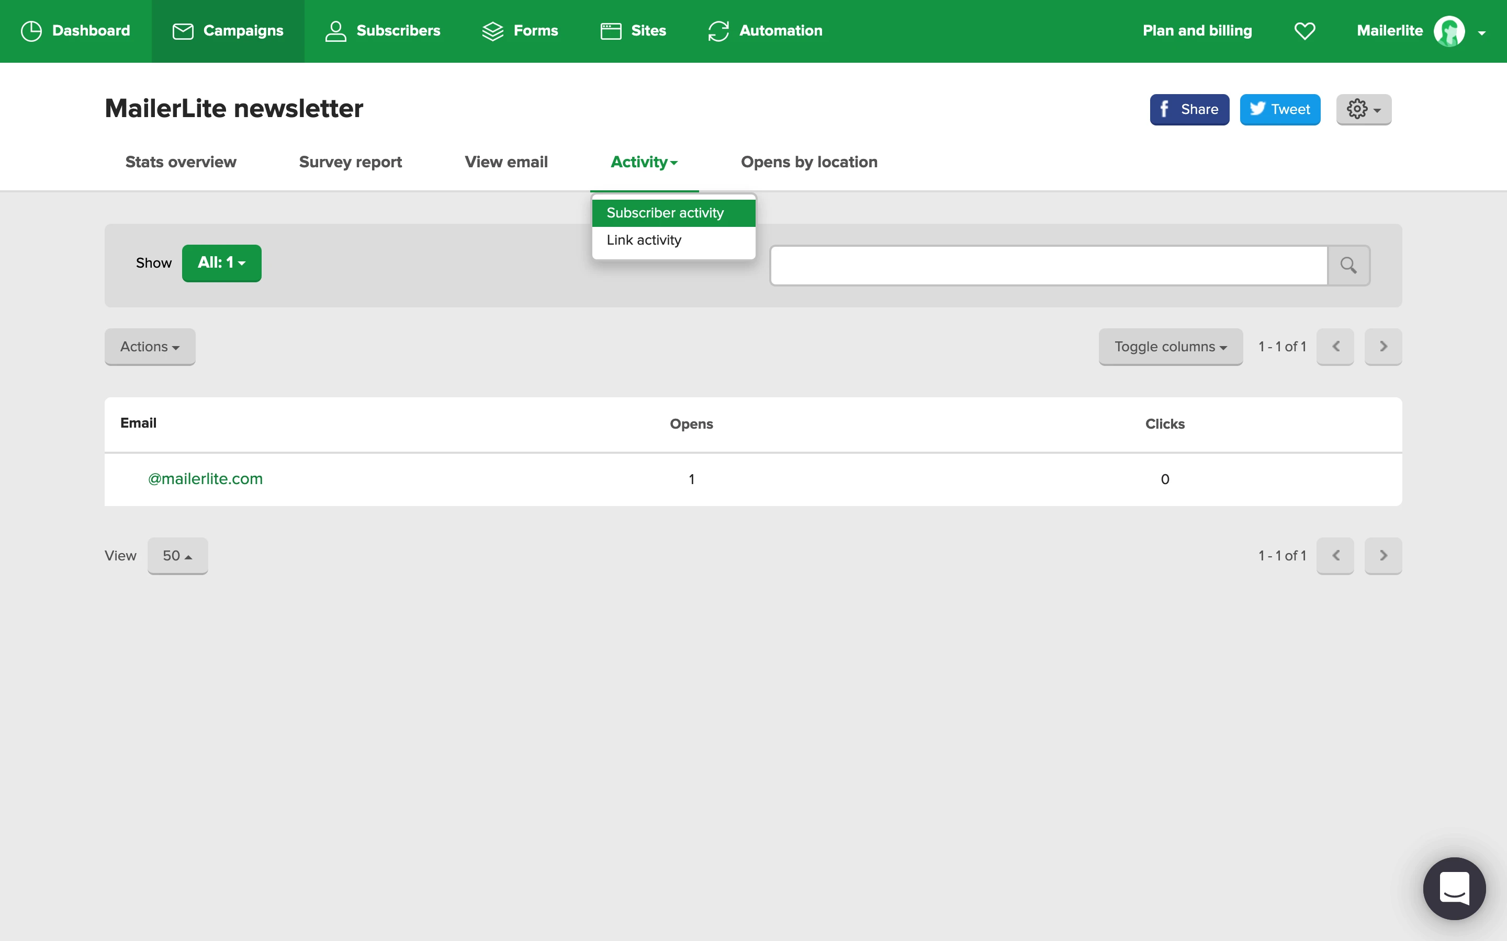Click into the subscriber search field
This screenshot has height=941, width=1507.
tap(1049, 266)
